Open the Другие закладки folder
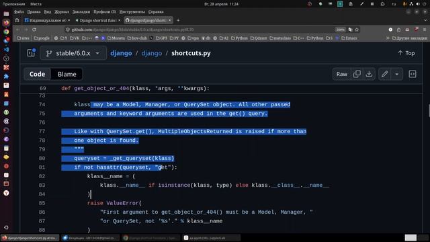This screenshot has height=242, width=430. click(x=410, y=38)
